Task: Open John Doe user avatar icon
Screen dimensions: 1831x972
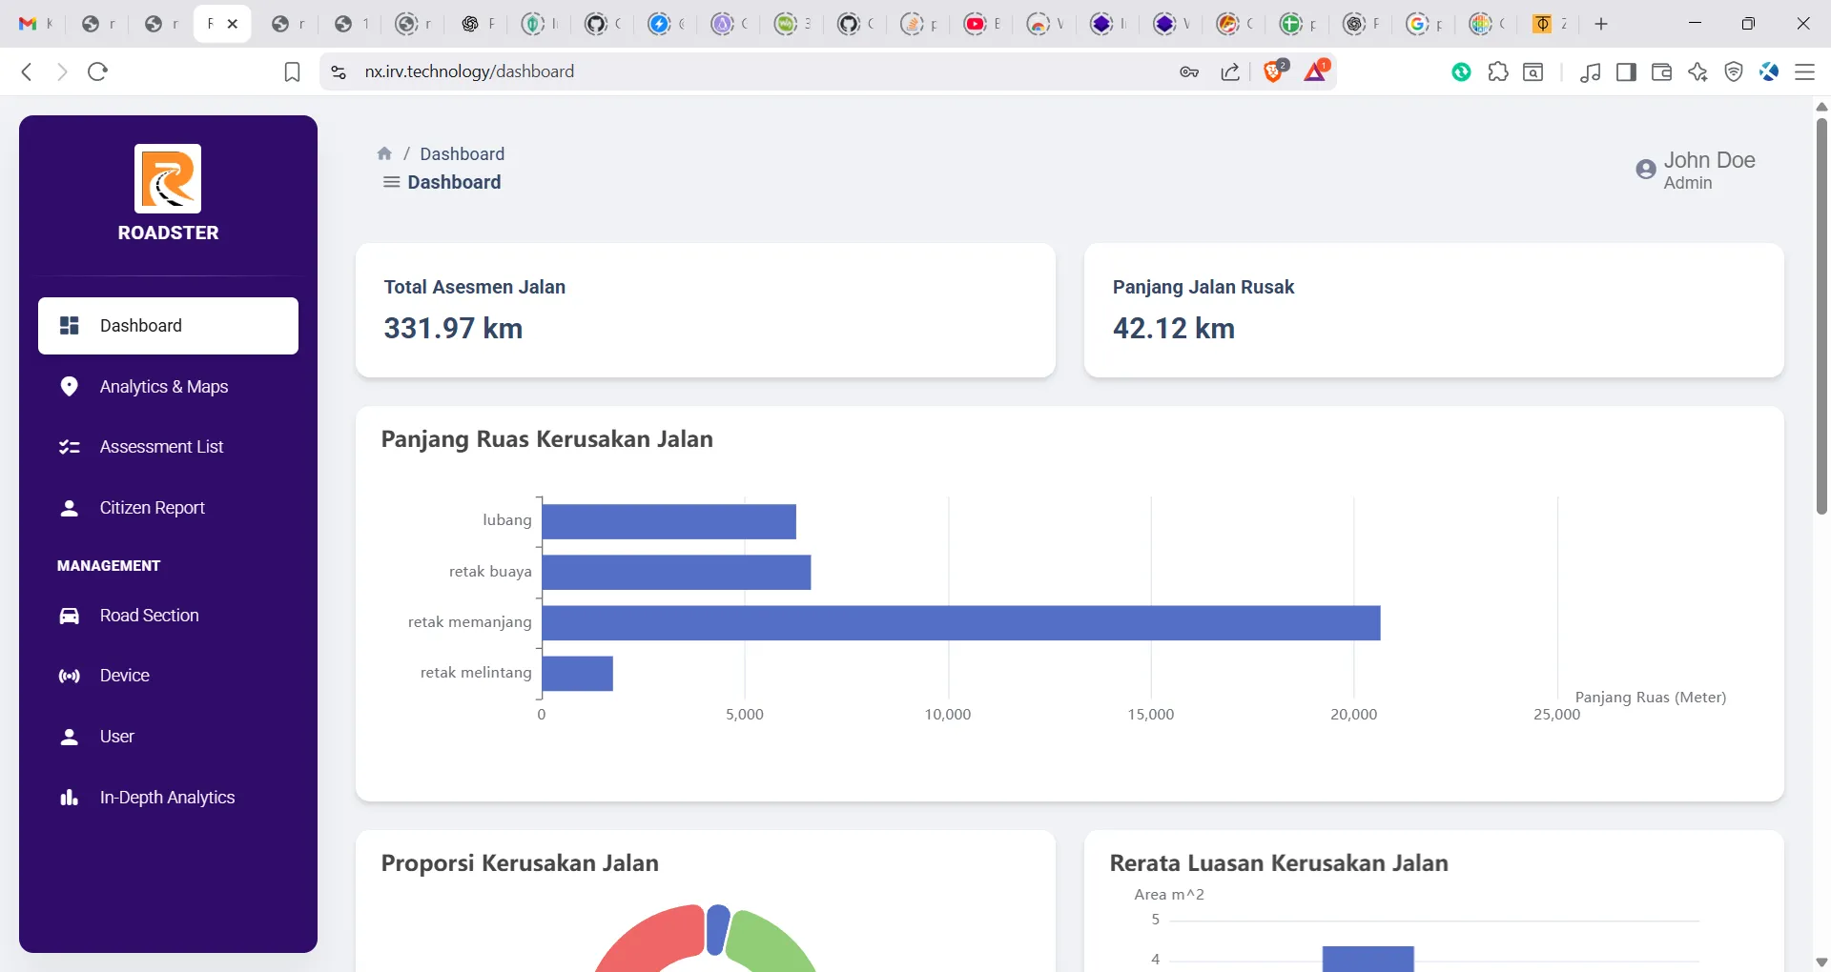Action: (1645, 170)
